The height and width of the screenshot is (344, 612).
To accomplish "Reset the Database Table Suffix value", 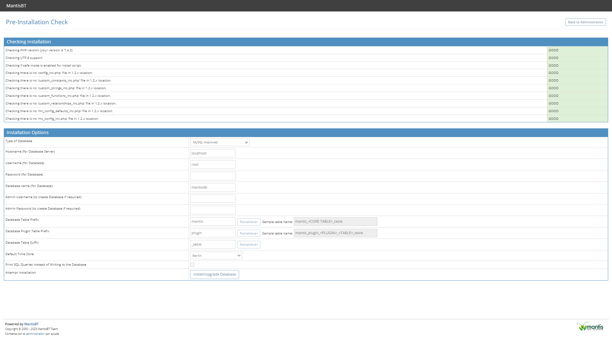I will [x=249, y=245].
